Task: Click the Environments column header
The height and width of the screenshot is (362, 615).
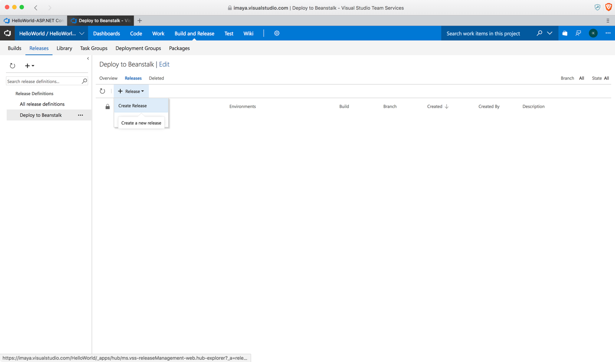Action: point(243,107)
